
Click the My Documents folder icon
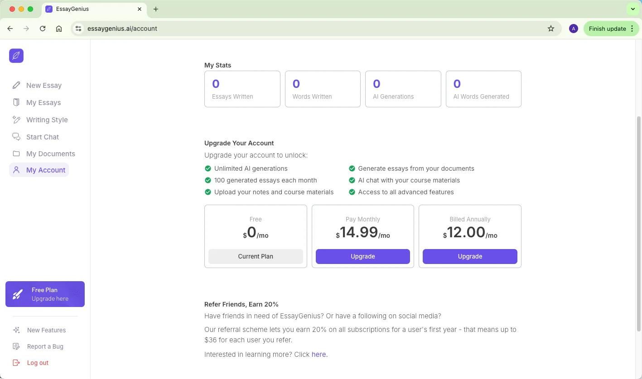pyautogui.click(x=16, y=154)
